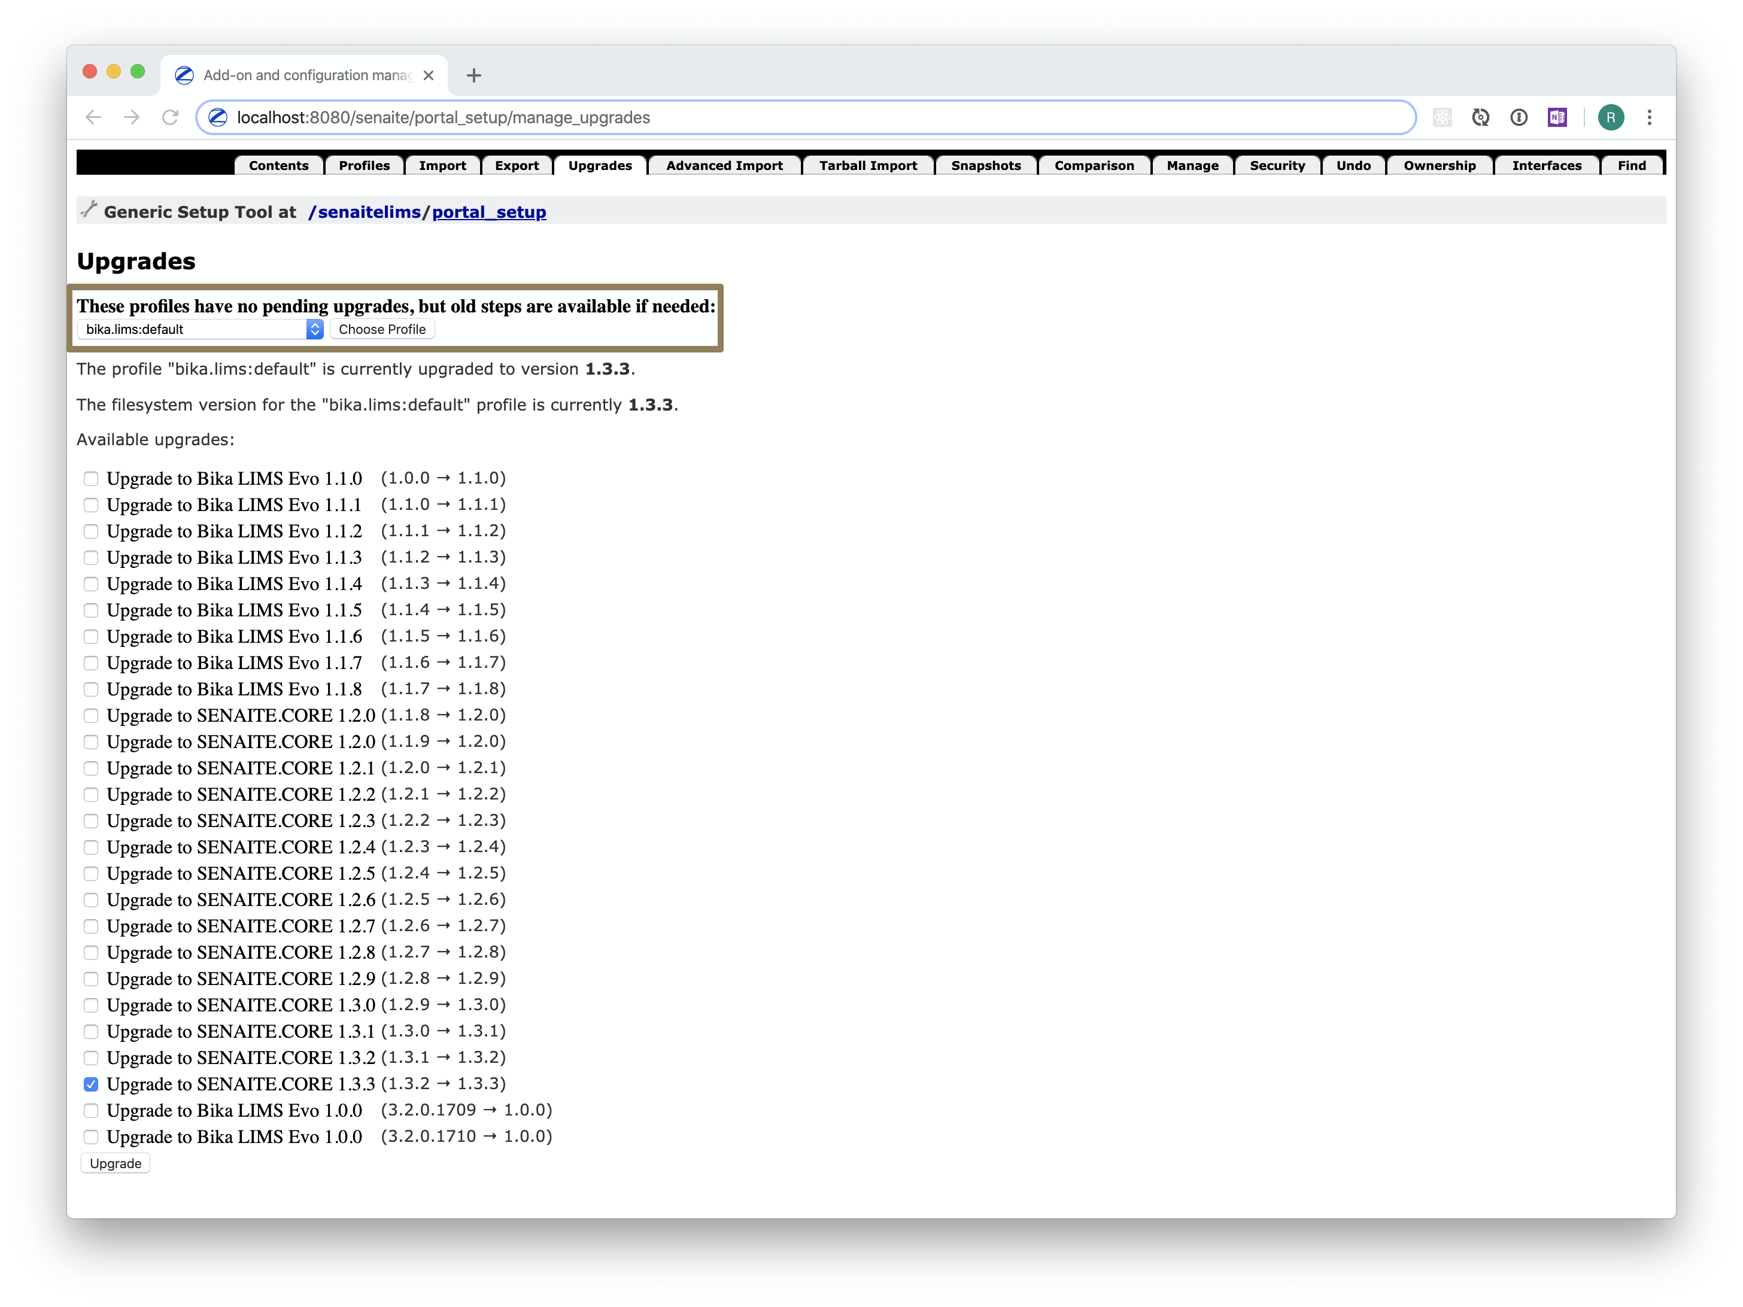This screenshot has width=1743, height=1307.
Task: Click the Upgrade button
Action: click(x=115, y=1163)
